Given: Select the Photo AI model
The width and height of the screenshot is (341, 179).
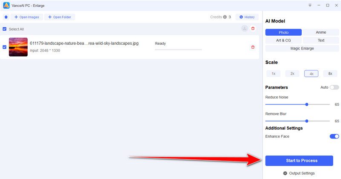Looking at the screenshot, I should pyautogui.click(x=283, y=32).
